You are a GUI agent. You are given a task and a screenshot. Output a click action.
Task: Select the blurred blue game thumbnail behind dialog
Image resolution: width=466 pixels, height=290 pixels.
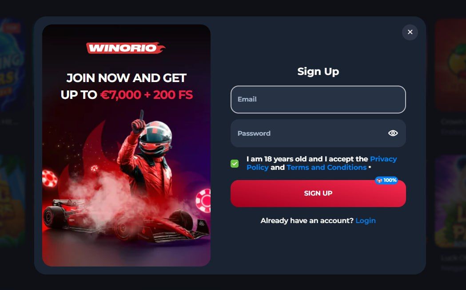coord(12,65)
